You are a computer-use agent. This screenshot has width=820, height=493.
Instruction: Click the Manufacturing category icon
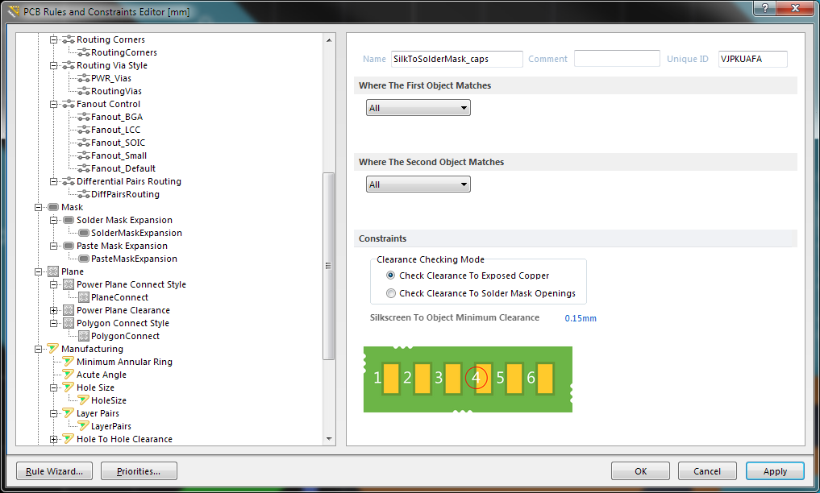[x=53, y=348]
